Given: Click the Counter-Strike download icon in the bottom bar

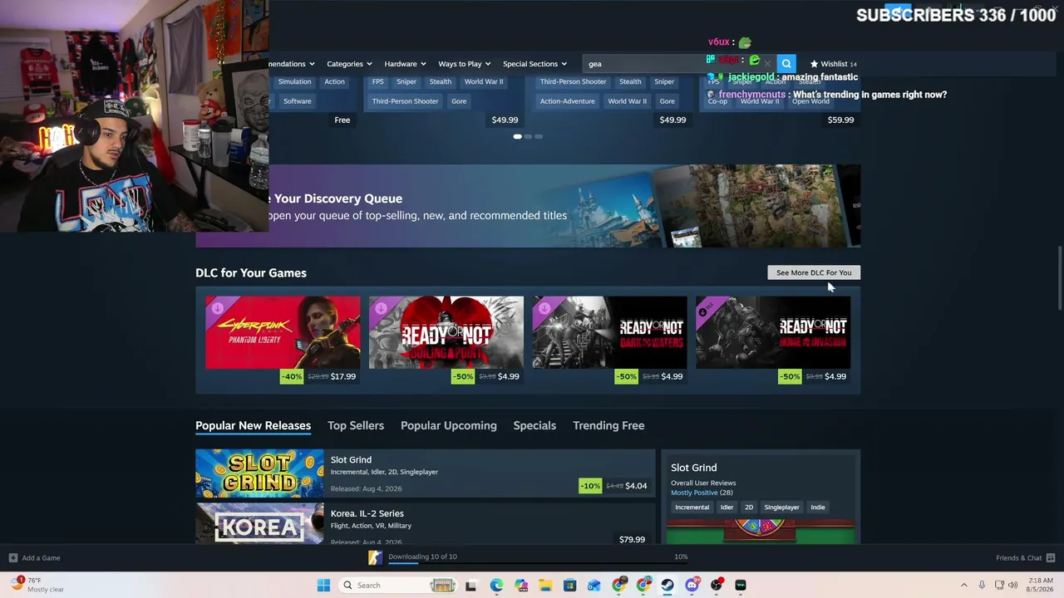Looking at the screenshot, I should [x=375, y=558].
